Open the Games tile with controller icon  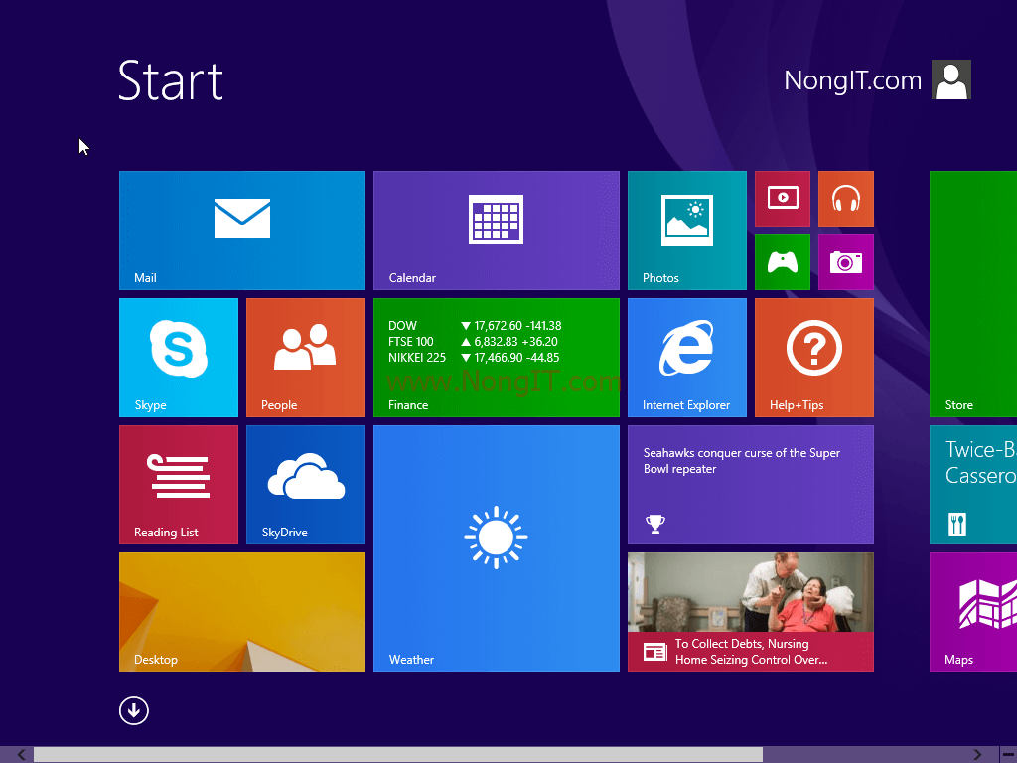(x=783, y=262)
